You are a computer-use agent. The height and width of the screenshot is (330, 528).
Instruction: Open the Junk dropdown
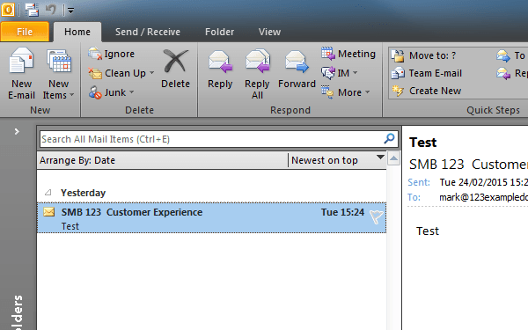pos(112,92)
